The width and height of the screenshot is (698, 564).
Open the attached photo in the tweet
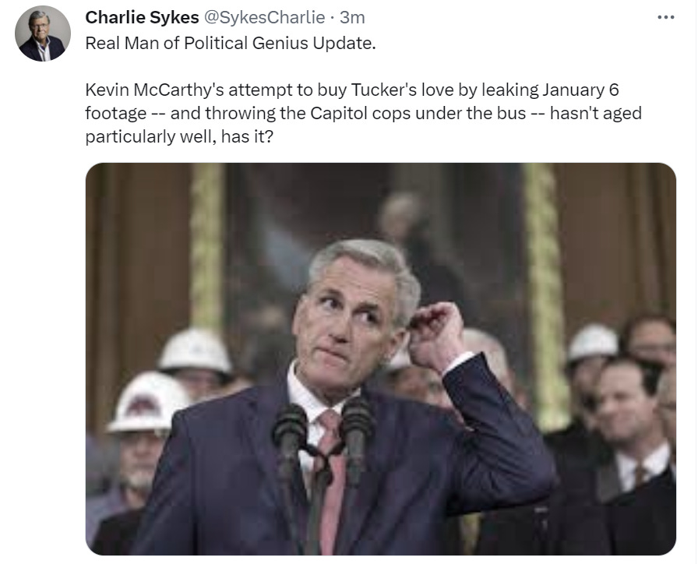pyautogui.click(x=381, y=359)
